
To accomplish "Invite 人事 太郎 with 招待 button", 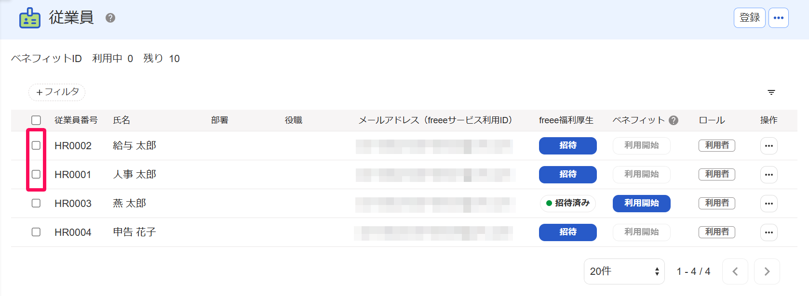I will point(568,174).
